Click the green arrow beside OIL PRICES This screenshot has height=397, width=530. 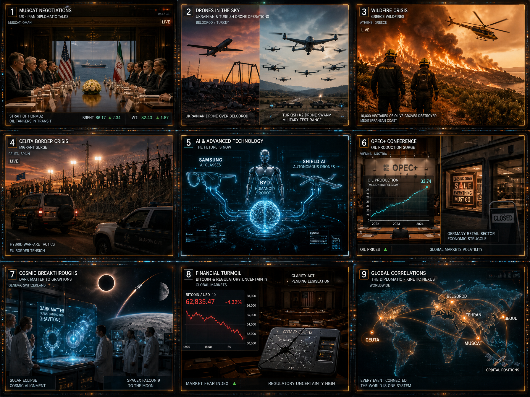385,249
